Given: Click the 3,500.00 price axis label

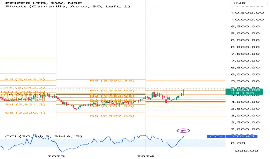Looking at the screenshot, I should pyautogui.click(x=245, y=109).
